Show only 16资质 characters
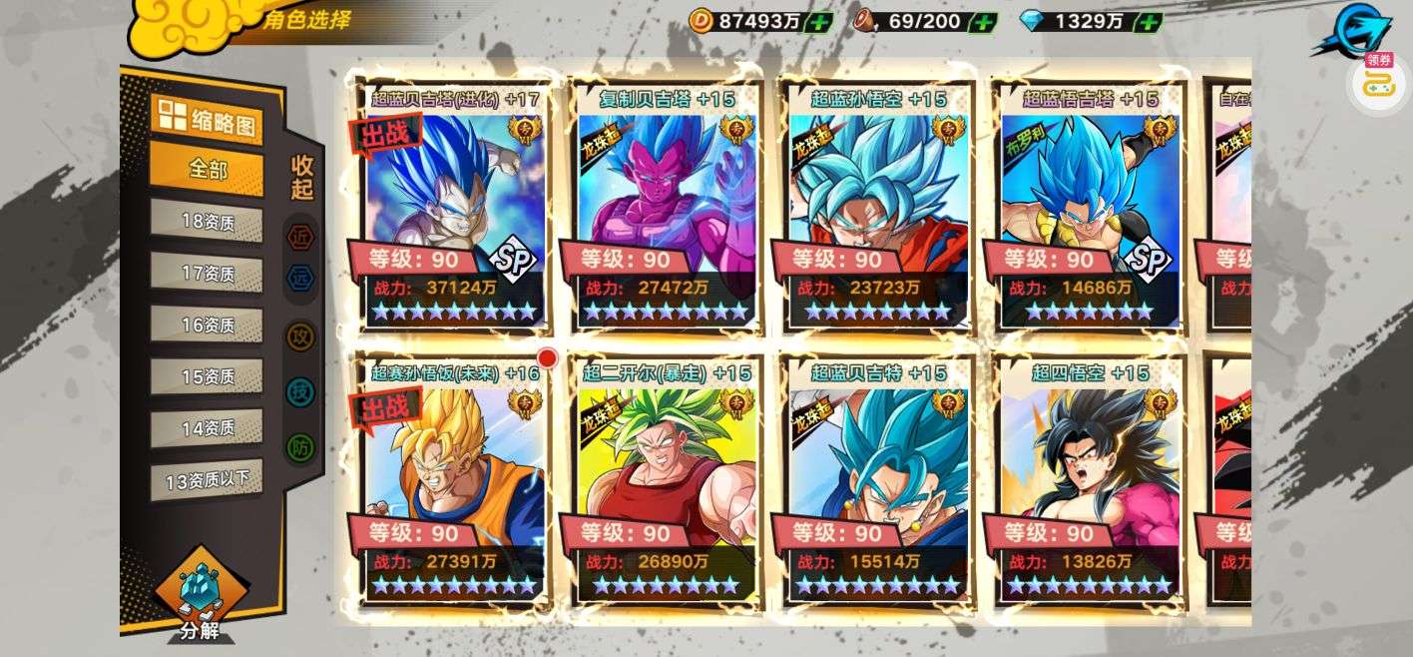This screenshot has height=657, width=1413. click(x=207, y=326)
